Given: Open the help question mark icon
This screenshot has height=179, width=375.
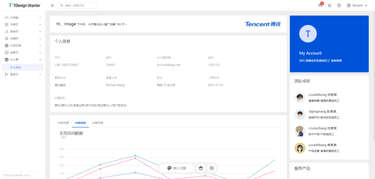Looking at the screenshot, I should pos(339,6).
